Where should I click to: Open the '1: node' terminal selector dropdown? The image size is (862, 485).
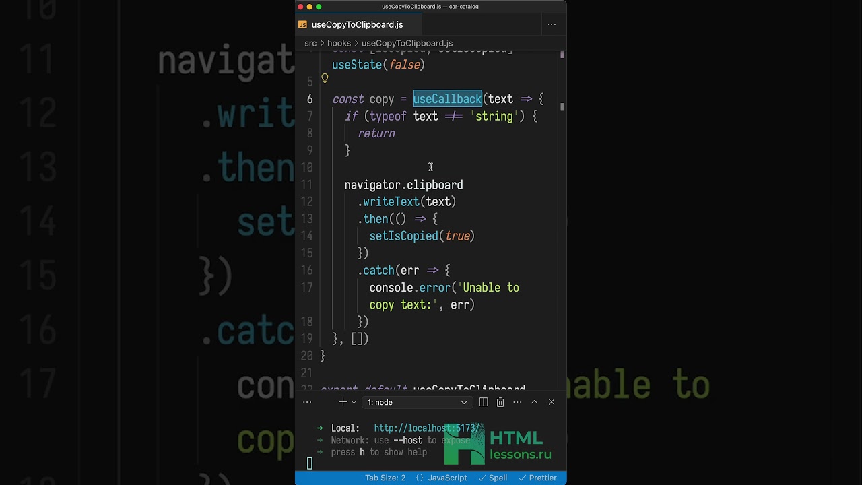[x=417, y=402]
